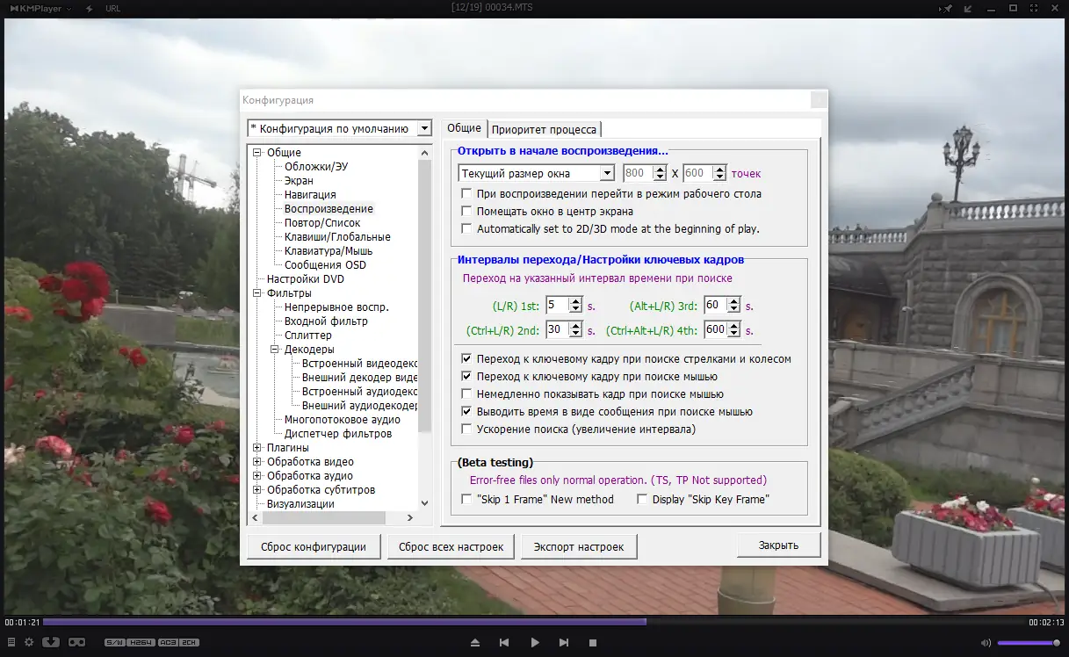Open the playlist icon at bottom left
Screen dimensions: 1069x657
(x=11, y=642)
